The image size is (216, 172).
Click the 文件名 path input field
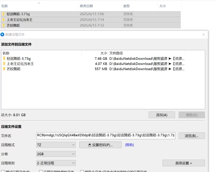[x=106, y=135]
